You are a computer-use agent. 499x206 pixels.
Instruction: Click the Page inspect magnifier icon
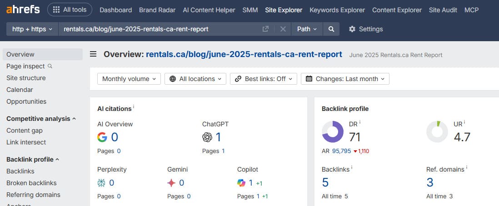[x=50, y=66]
